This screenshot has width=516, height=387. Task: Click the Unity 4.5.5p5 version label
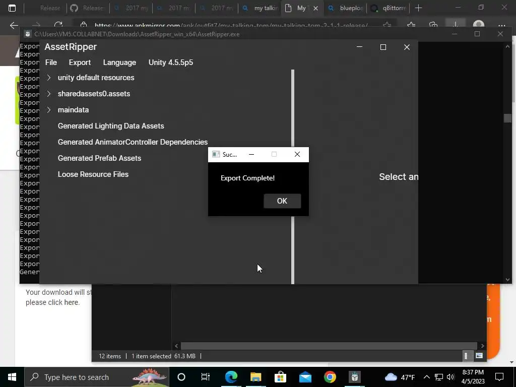click(x=171, y=62)
